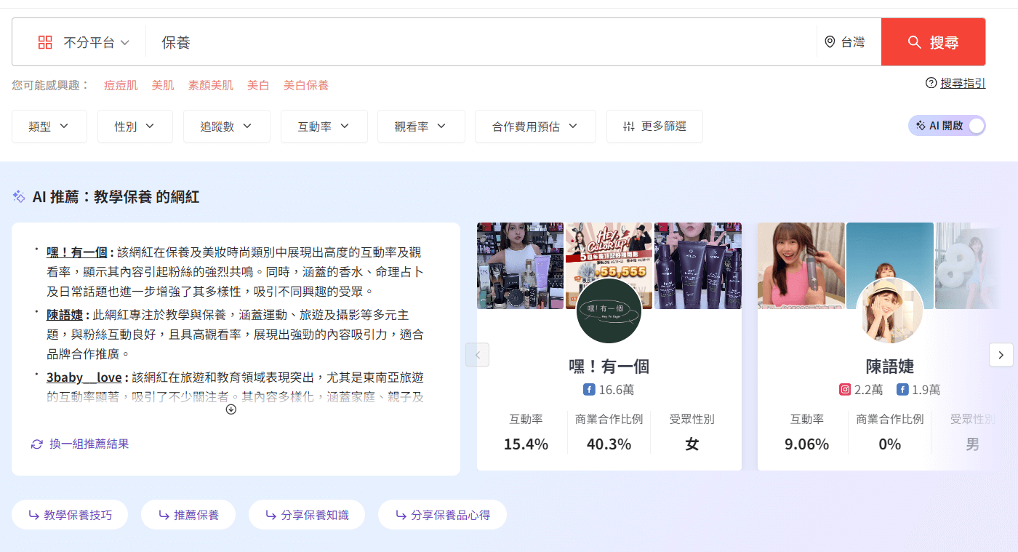1018x552 pixels.
Task: Click the question mark icon beside 搜尋指引
Action: point(931,83)
